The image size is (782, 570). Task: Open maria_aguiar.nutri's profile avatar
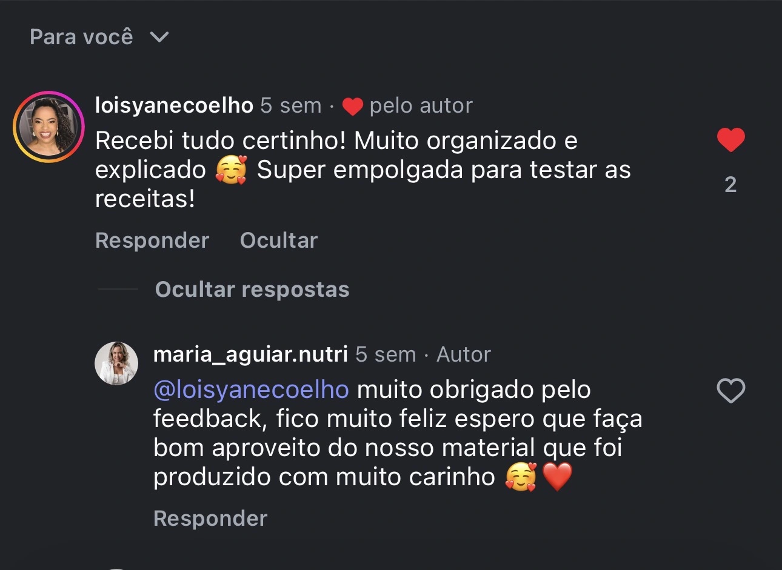[116, 363]
